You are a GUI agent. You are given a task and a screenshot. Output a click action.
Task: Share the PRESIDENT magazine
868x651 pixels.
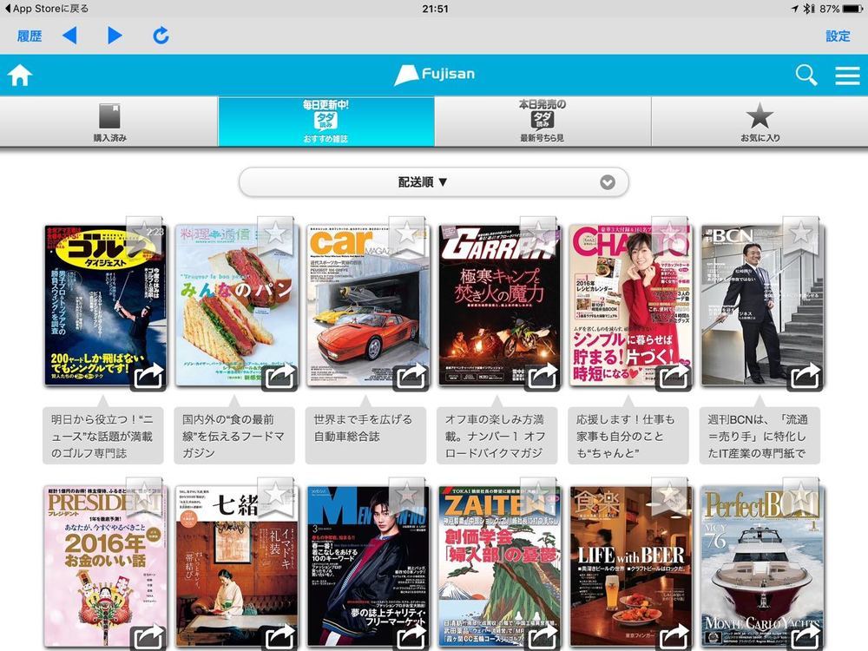(148, 637)
